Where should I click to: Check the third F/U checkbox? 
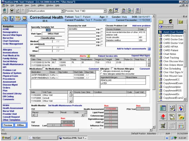pyautogui.click(x=102, y=36)
